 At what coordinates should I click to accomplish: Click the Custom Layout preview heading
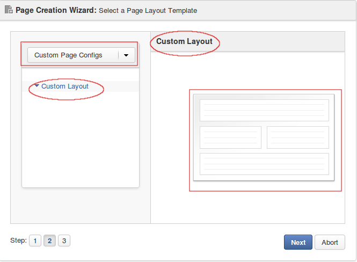click(184, 41)
